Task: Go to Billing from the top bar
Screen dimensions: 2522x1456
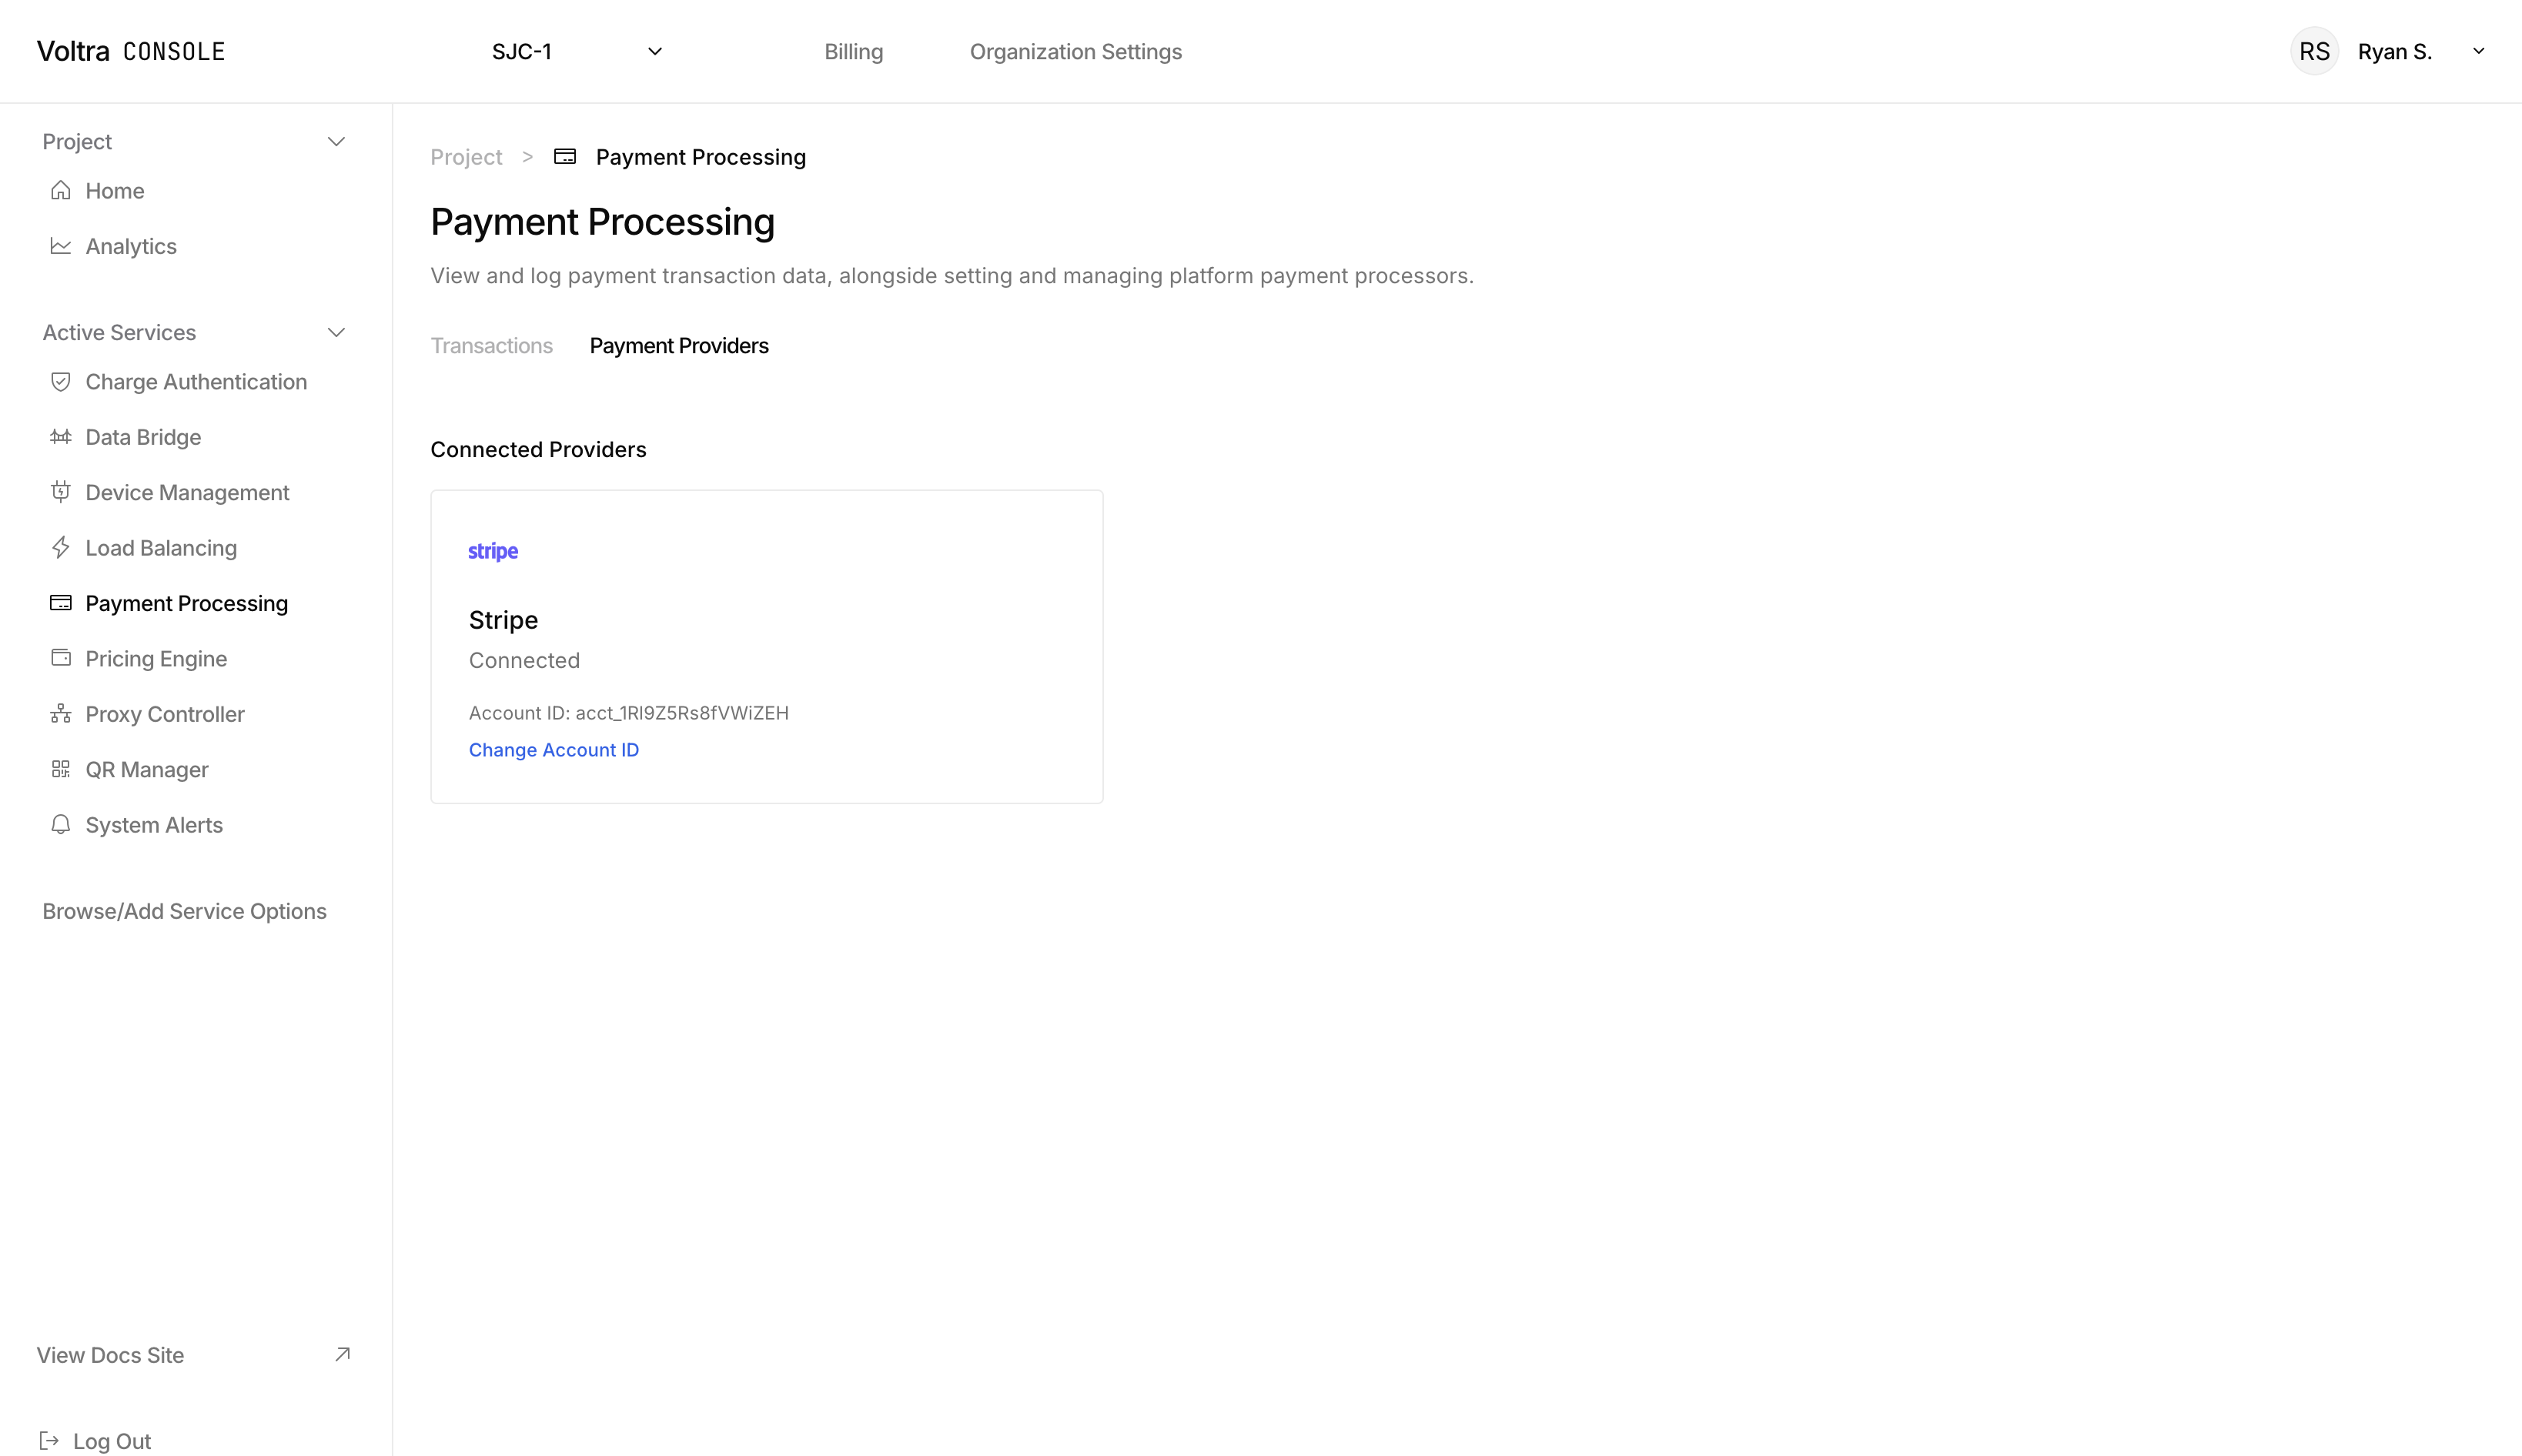Action: click(x=852, y=51)
